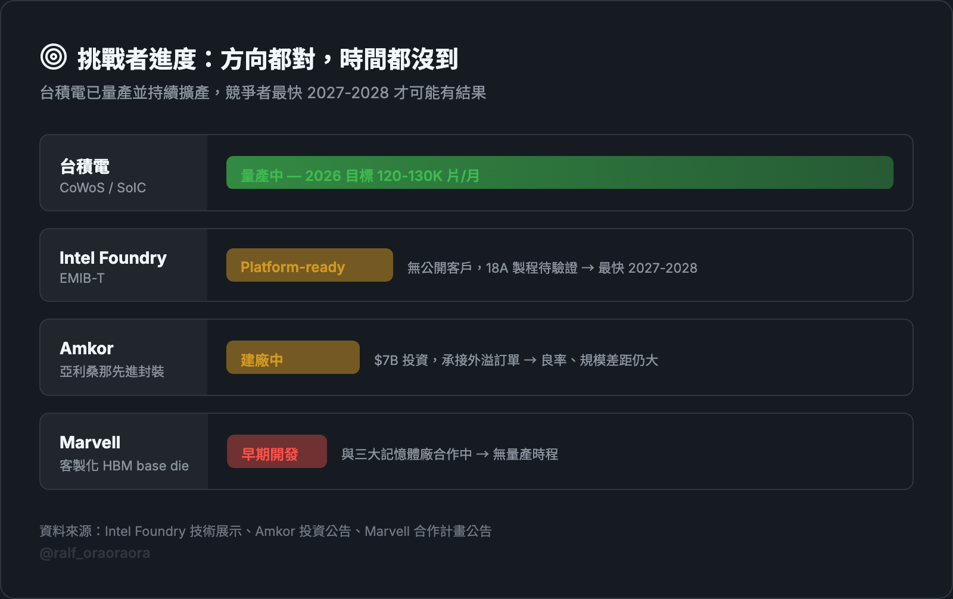Click the red 早期開發 status badge
Image resolution: width=953 pixels, height=599 pixels.
tap(276, 451)
